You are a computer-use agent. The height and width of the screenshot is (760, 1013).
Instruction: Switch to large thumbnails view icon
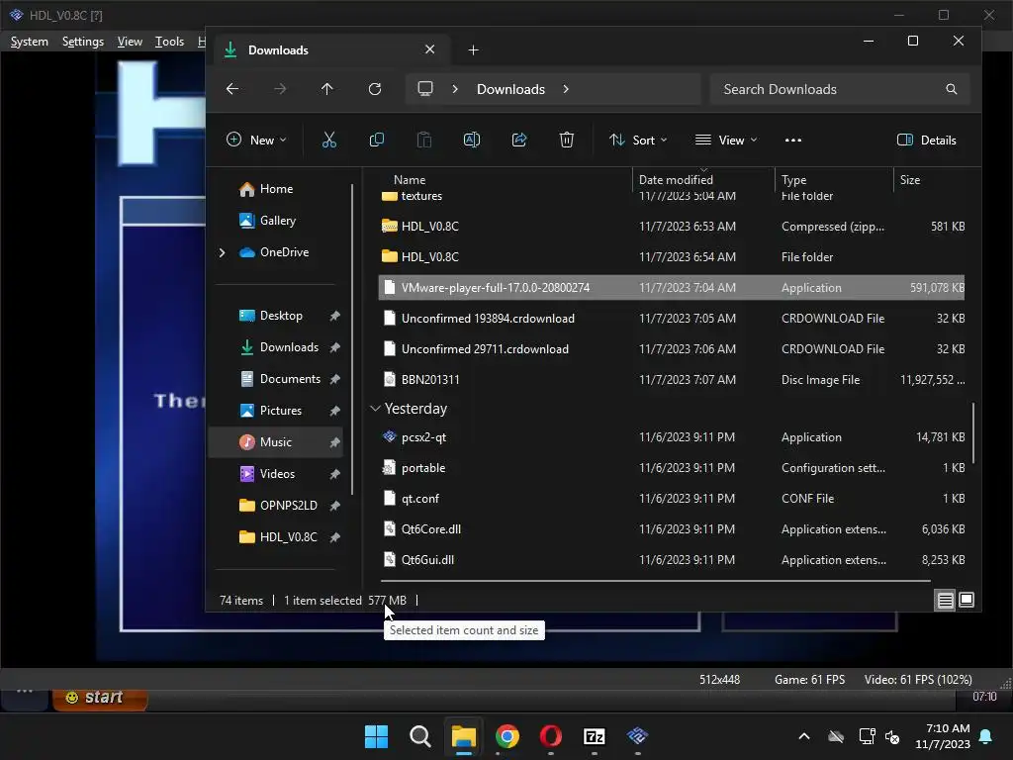tap(967, 601)
